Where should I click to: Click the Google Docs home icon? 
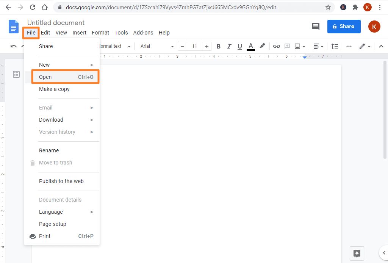(x=14, y=27)
